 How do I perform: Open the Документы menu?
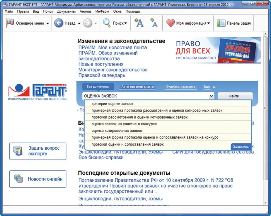pos(66,11)
